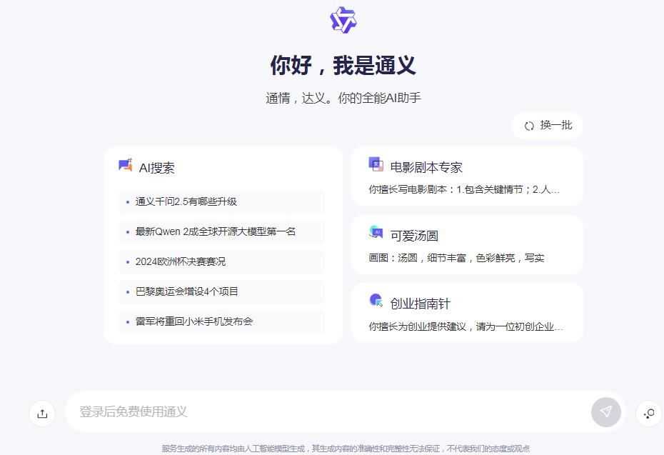Click the 换一批 button to refresh suggestions
Screen dimensions: 664x455
pyautogui.click(x=547, y=125)
